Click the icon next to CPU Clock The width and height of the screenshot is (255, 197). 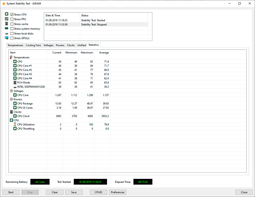tap(15, 116)
